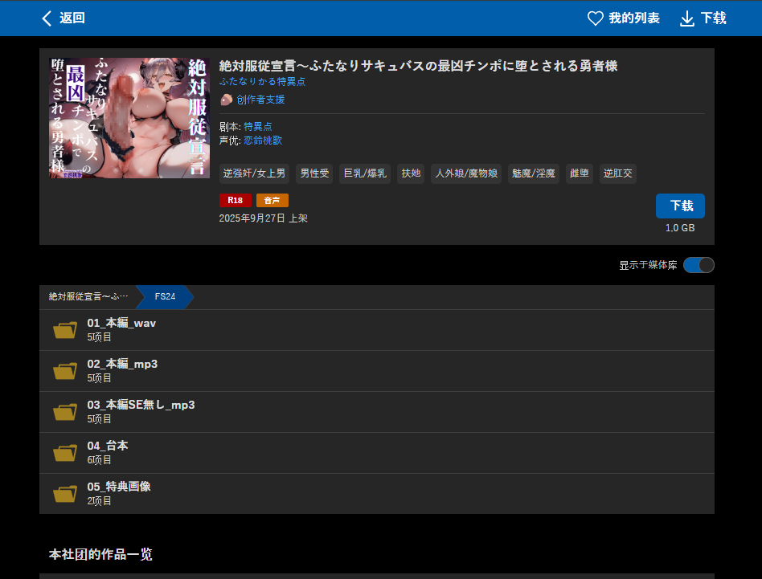Click the truncated work title breadcrumb
762x579 pixels.
point(88,296)
